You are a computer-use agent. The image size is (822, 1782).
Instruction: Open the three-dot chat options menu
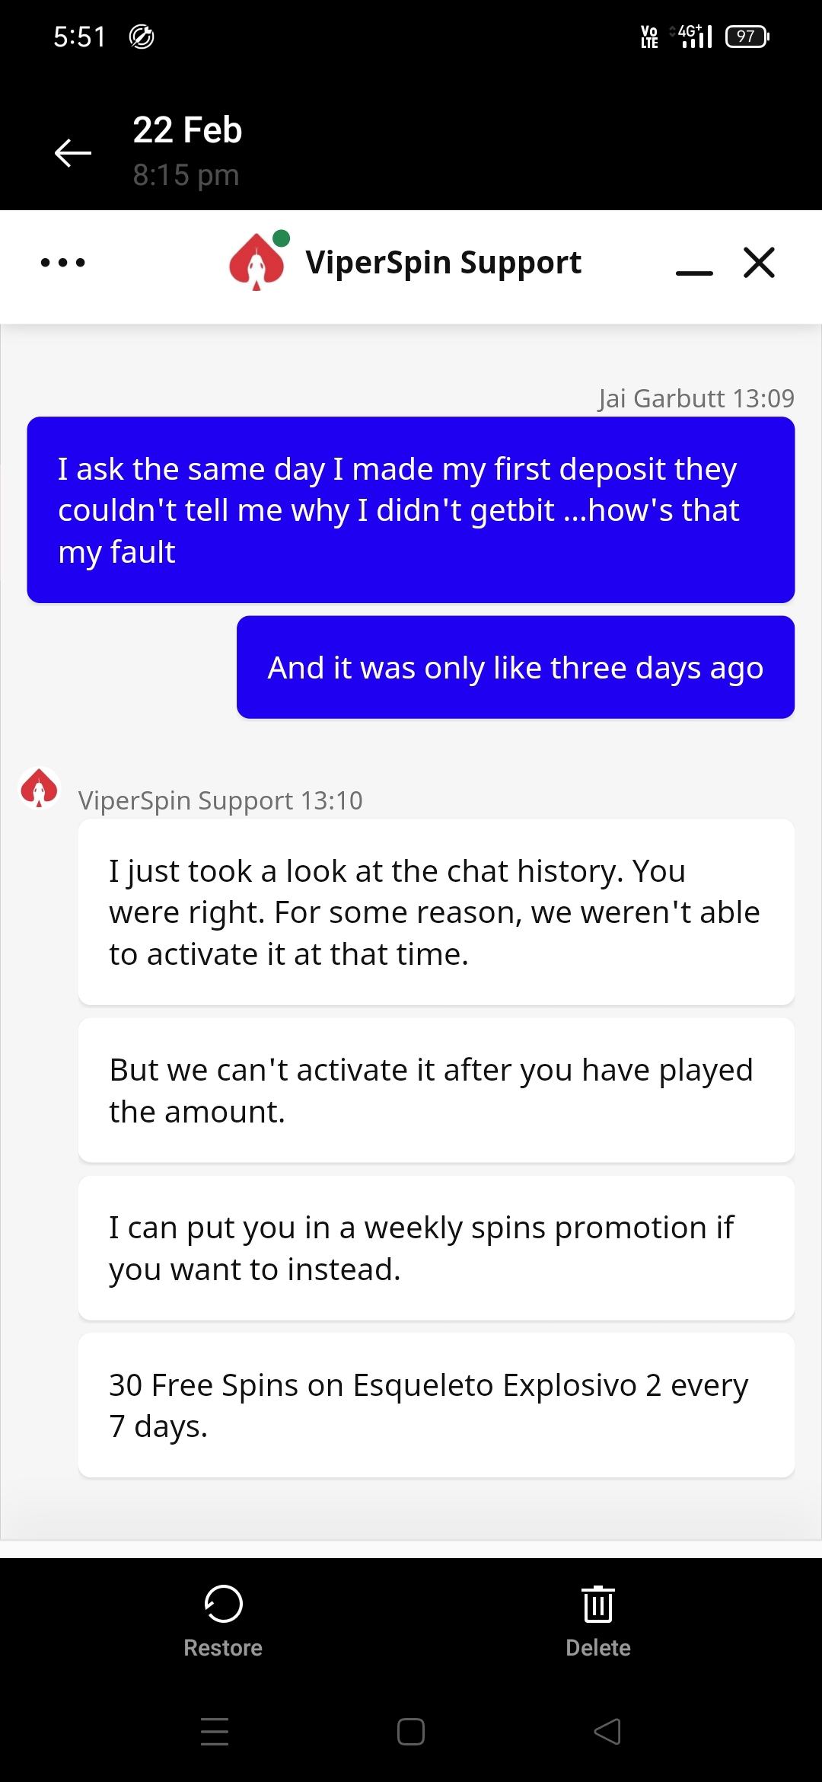(x=63, y=263)
